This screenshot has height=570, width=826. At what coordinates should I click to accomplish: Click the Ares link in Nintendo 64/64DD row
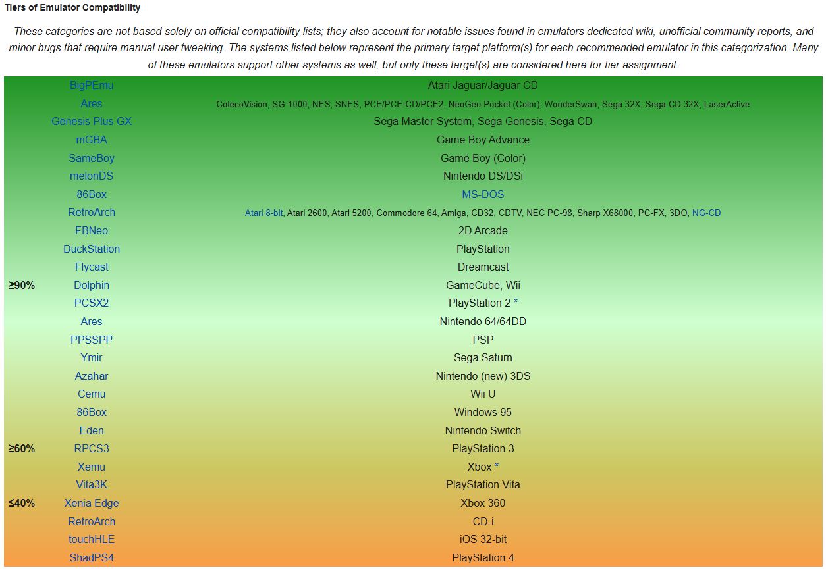tap(92, 321)
